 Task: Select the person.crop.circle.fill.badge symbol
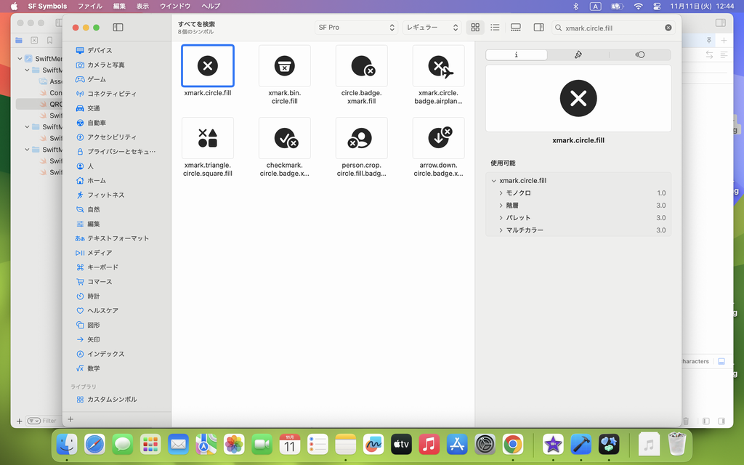(x=361, y=138)
